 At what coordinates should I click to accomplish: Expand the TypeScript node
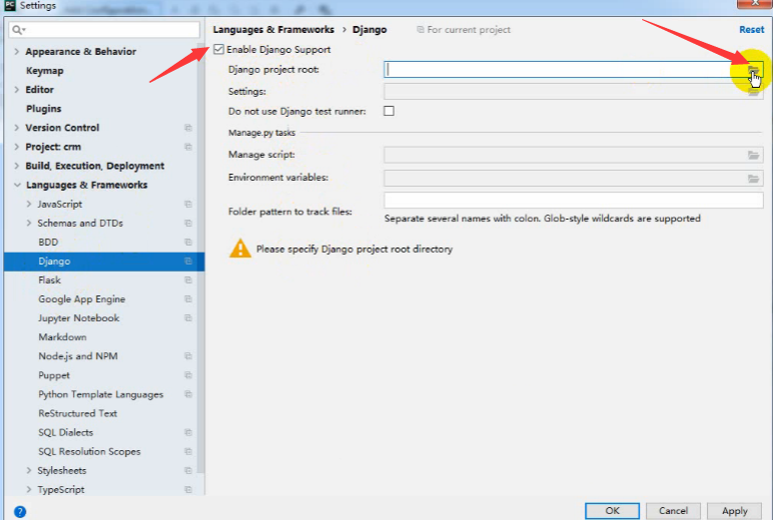29,489
